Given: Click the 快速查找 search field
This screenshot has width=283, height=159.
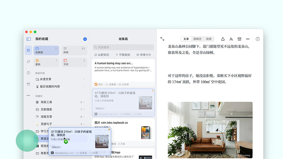Looking at the screenshot, I should click(x=123, y=47).
